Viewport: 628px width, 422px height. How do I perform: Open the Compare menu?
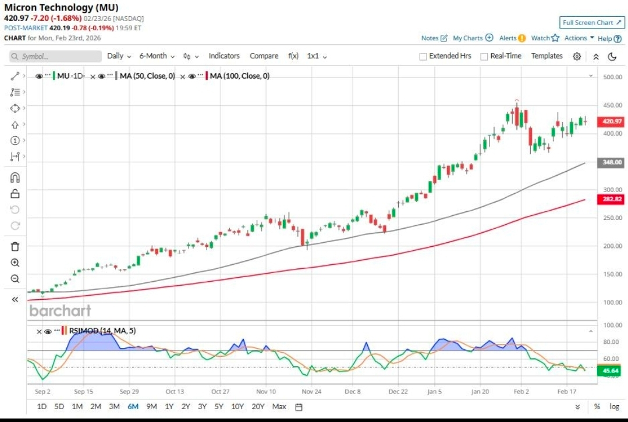264,56
